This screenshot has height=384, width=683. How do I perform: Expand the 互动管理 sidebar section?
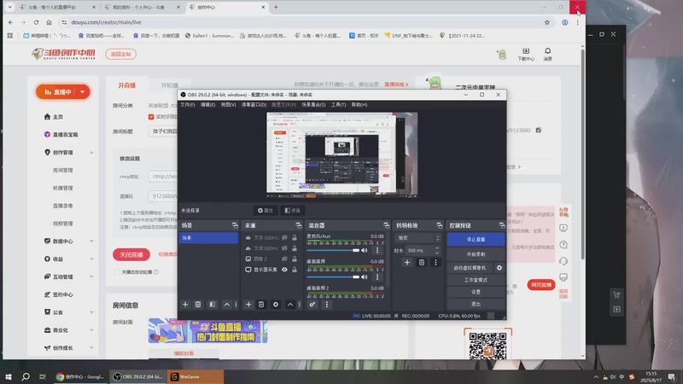[x=91, y=276]
